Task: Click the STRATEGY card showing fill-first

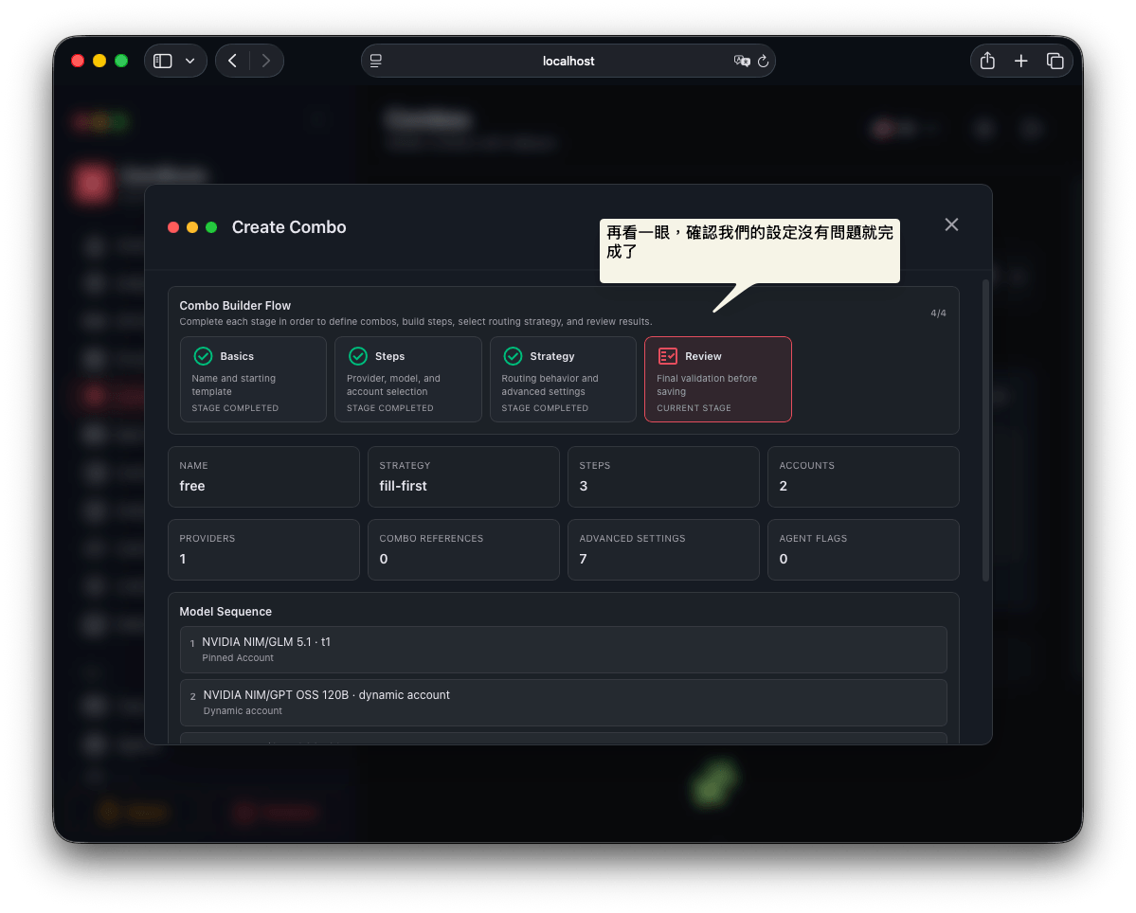Action: [x=463, y=477]
